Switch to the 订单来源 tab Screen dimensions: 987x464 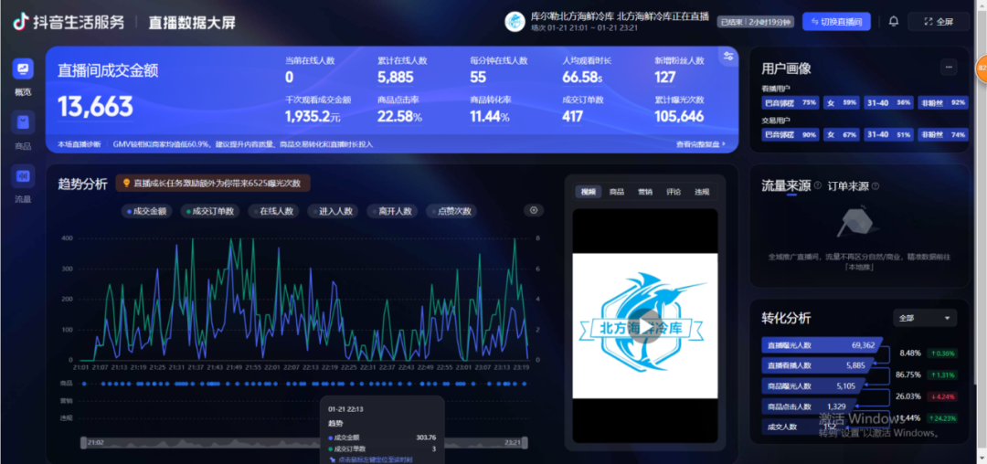(847, 185)
